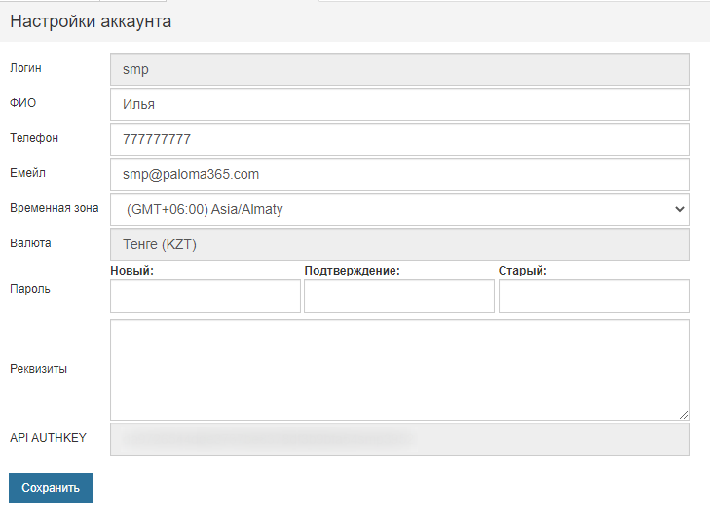This screenshot has height=515, width=710.
Task: Open the Временная зона timezone dropdown
Action: pos(399,209)
